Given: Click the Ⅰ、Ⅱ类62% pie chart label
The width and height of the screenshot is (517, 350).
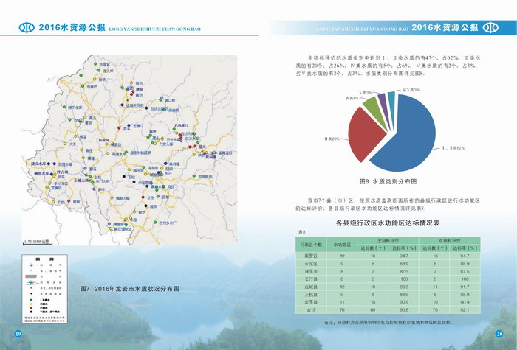Looking at the screenshot, I should click(452, 148).
